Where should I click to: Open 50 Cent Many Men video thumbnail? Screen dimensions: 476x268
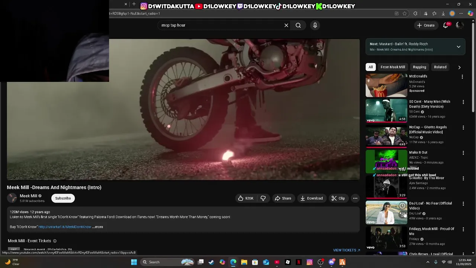point(386,111)
